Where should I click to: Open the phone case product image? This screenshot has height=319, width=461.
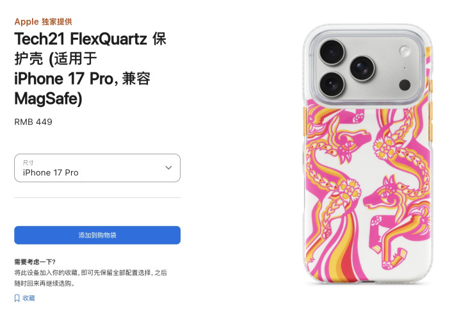tap(368, 154)
